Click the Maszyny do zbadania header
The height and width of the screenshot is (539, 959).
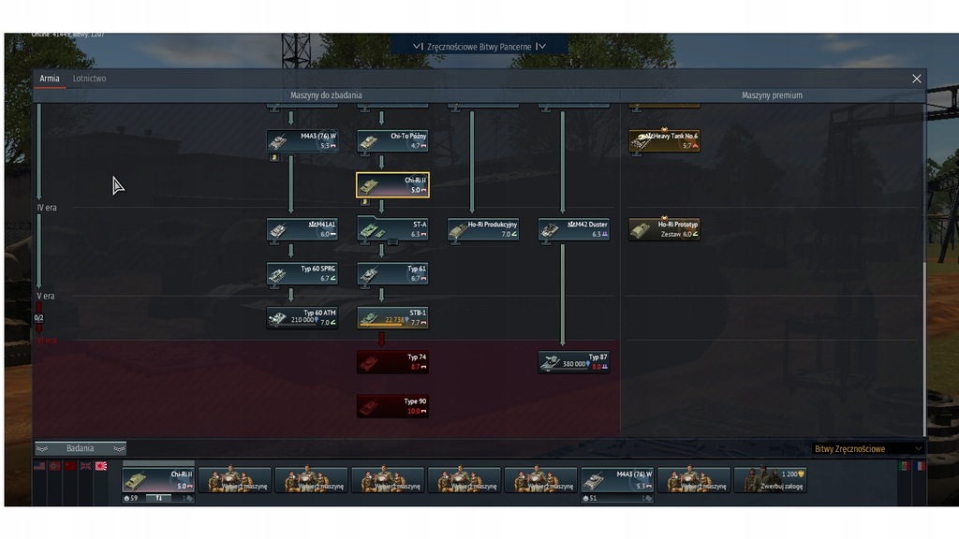(326, 95)
